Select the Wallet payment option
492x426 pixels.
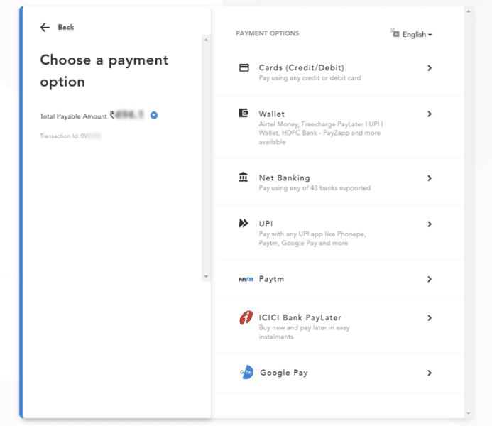[339, 127]
